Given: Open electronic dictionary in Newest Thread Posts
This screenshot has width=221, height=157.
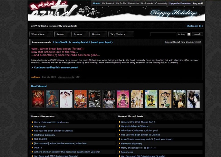Looking at the screenshot, I should pos(132,144).
